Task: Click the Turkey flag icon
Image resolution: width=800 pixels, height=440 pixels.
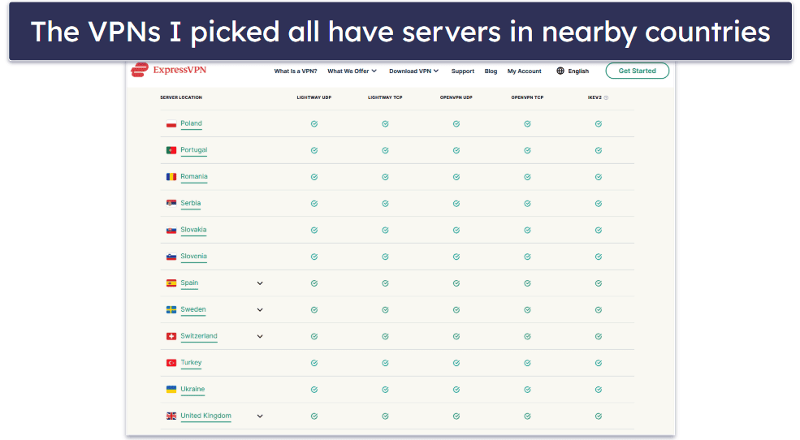Action: click(x=171, y=363)
